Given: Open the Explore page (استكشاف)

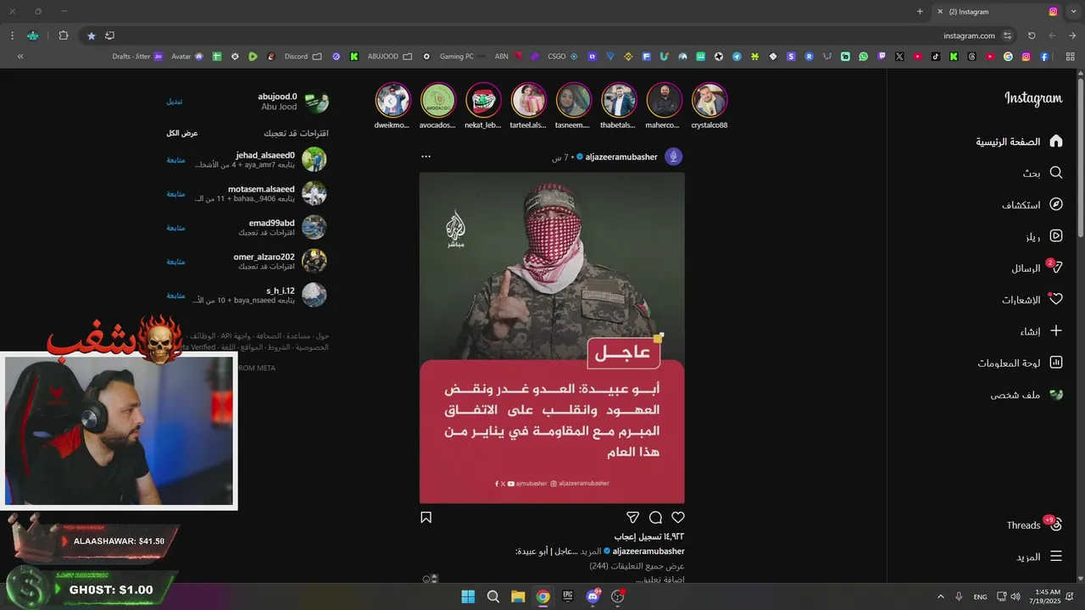Looking at the screenshot, I should [x=1032, y=204].
